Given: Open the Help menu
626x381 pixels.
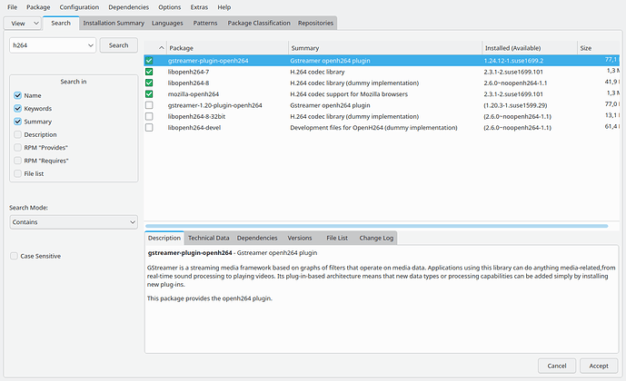Looking at the screenshot, I should coord(224,7).
